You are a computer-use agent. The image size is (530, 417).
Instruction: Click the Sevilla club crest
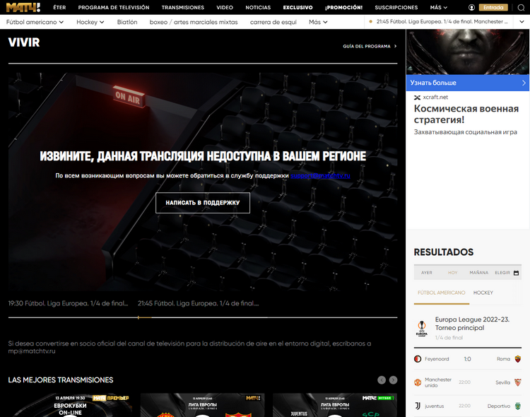(x=517, y=382)
